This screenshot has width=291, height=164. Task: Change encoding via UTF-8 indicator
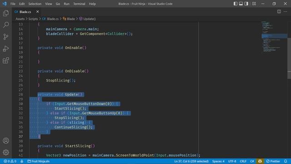pyautogui.click(x=232, y=161)
